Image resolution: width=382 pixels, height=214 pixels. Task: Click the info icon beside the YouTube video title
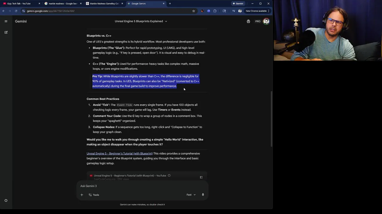point(169,175)
